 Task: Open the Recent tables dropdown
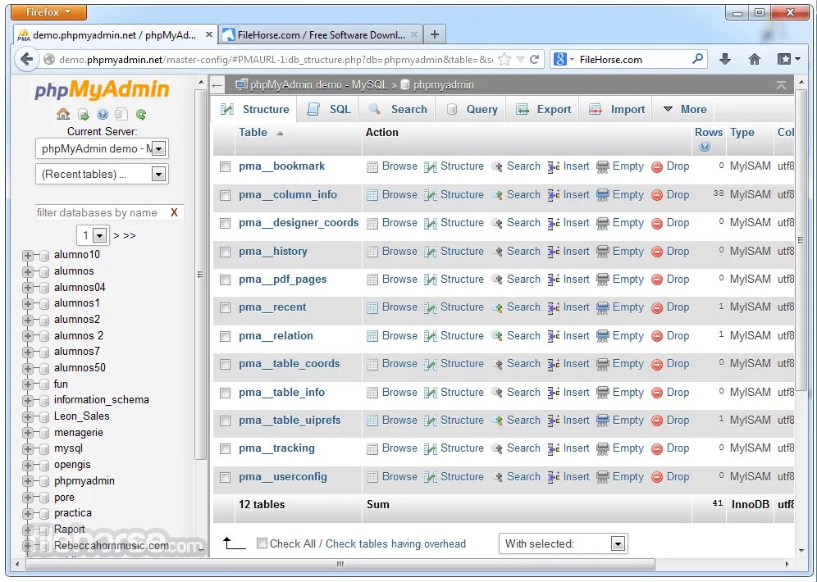coord(102,174)
